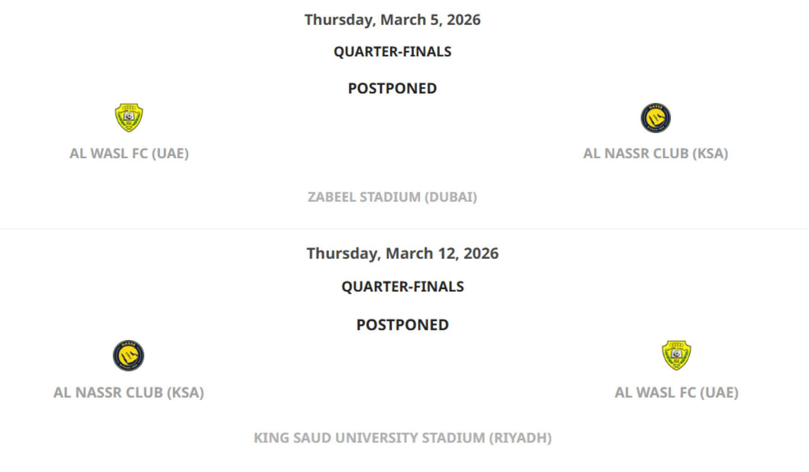Click POSTPONED status of the Riyadh match
809x472 pixels.
[x=402, y=325]
